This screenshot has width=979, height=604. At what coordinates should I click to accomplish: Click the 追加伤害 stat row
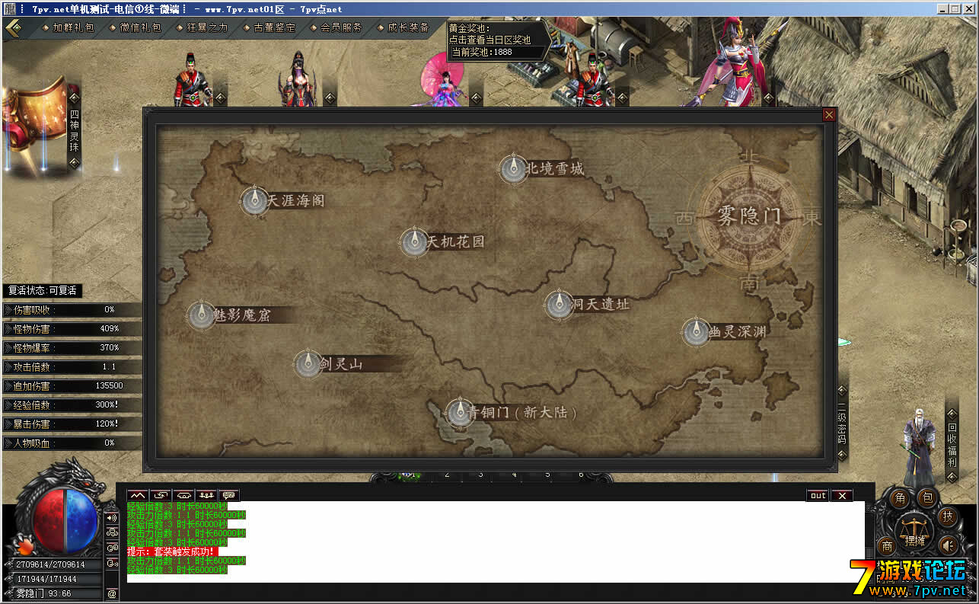tap(72, 385)
